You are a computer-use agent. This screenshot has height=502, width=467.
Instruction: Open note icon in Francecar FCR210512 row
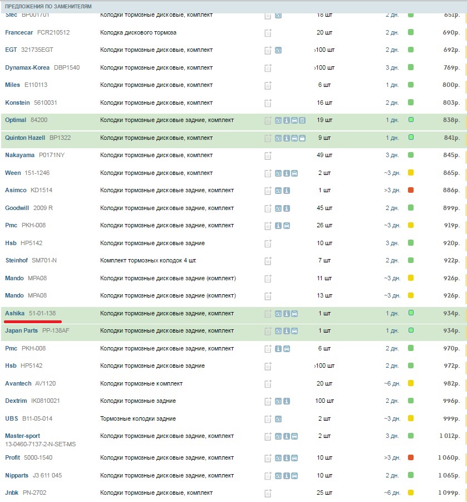(x=268, y=33)
